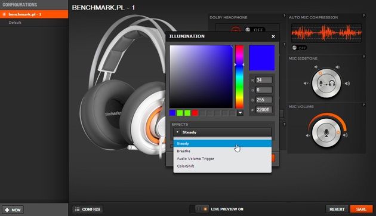
Task: Click the NEW configuration button
Action: [13, 210]
